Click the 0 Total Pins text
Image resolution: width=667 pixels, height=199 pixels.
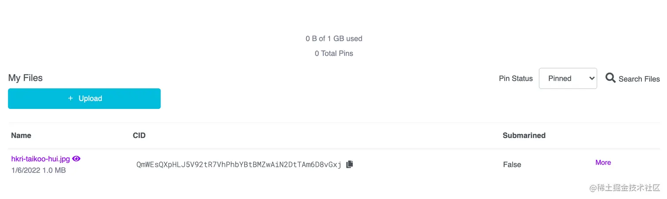[334, 54]
